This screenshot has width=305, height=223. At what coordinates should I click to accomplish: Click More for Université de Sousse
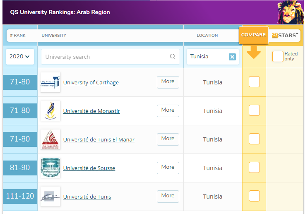168,168
